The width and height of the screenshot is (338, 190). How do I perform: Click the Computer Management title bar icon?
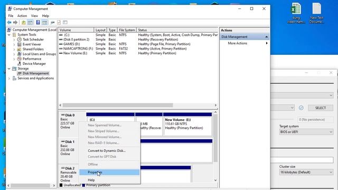point(10,8)
